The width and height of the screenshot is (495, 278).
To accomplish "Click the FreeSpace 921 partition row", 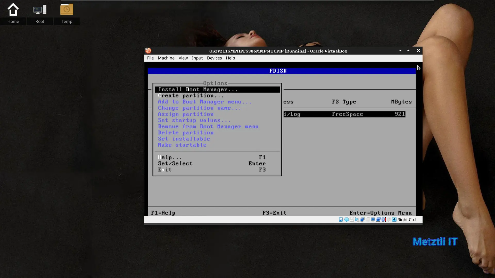I will [x=344, y=114].
